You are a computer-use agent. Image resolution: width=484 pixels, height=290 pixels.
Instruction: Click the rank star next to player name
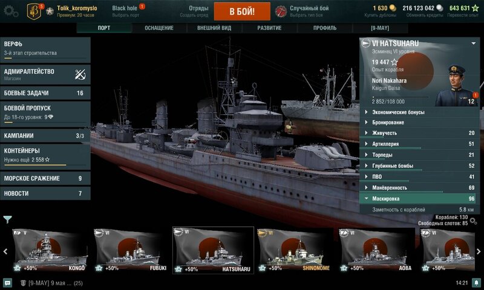coord(50,12)
